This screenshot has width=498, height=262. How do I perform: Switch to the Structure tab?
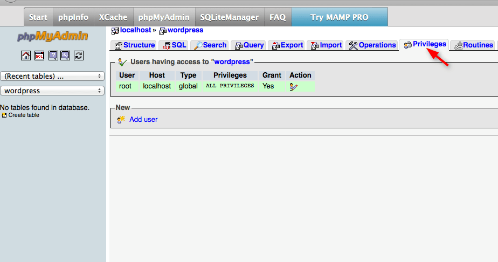coord(134,45)
